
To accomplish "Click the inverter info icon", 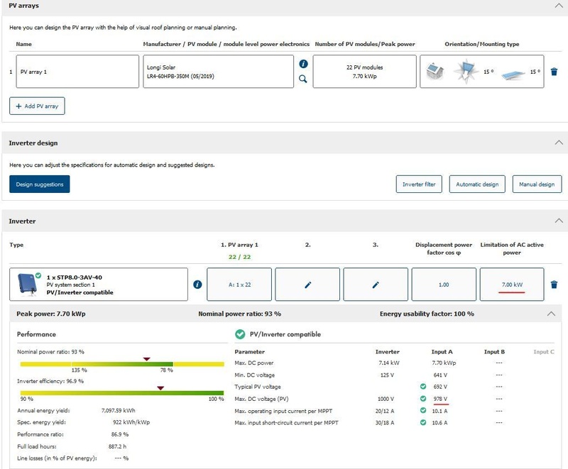I will coord(197,285).
